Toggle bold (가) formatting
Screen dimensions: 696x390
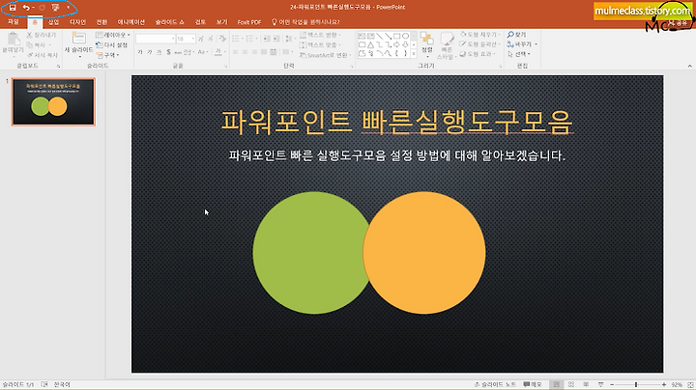[x=140, y=52]
